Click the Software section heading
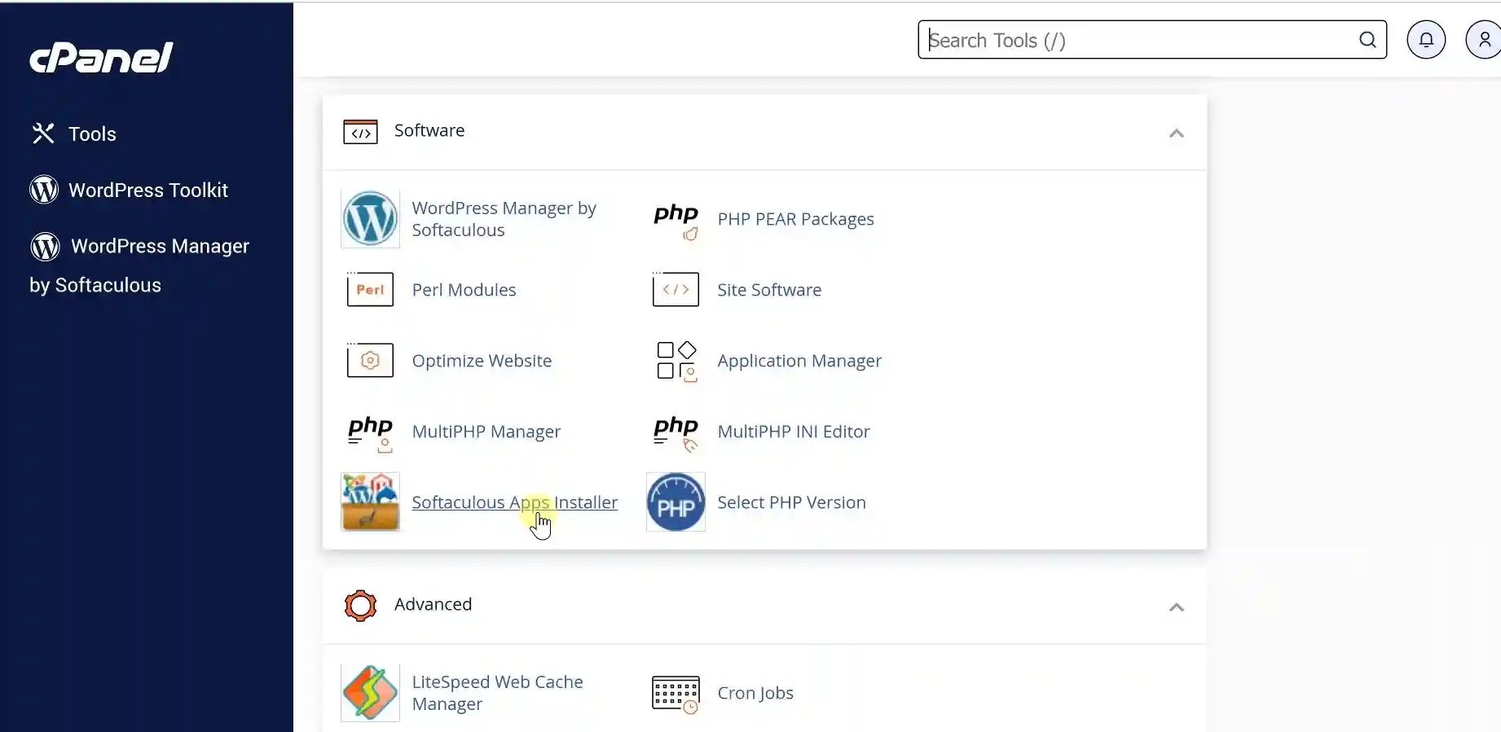 [429, 130]
